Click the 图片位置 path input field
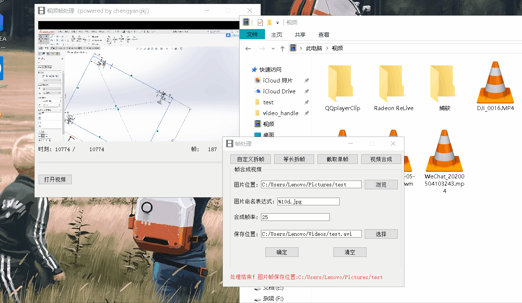 tap(311, 185)
